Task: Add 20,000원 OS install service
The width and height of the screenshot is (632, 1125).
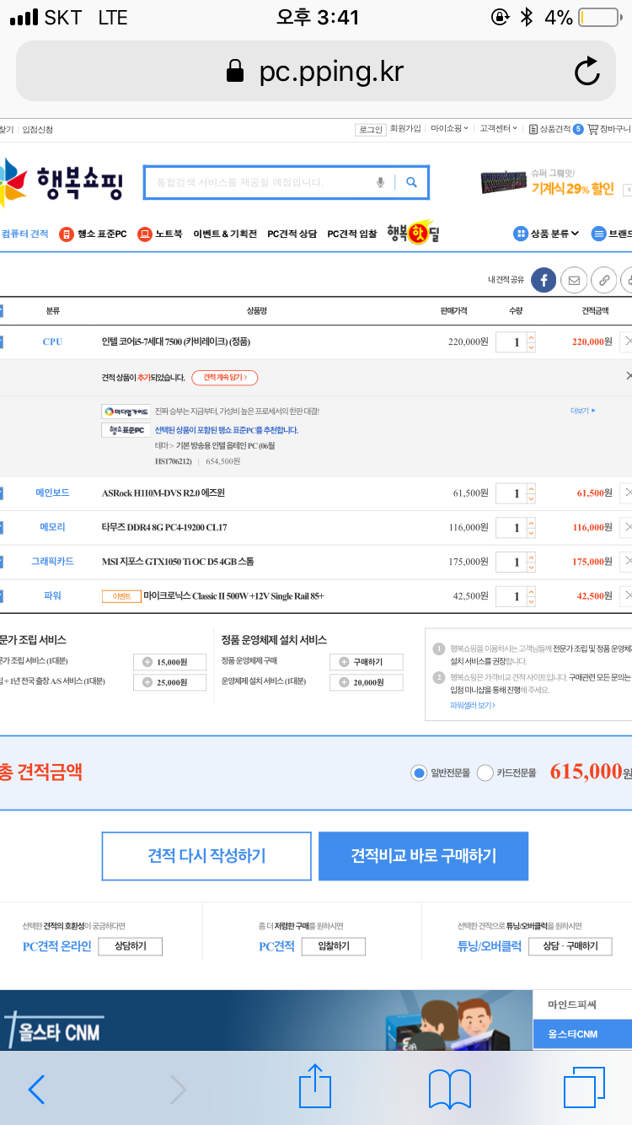Action: (366, 682)
